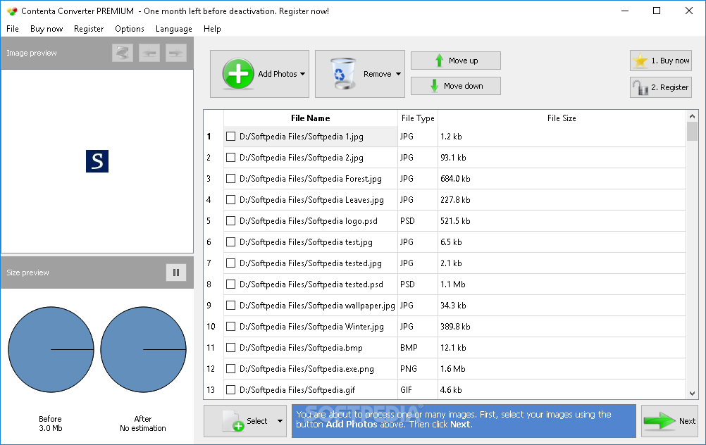This screenshot has height=445, width=706.
Task: Click the 1. Buy now button text
Action: (671, 61)
